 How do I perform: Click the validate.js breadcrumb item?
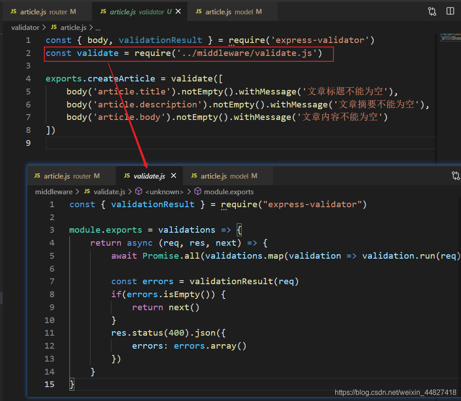point(109,192)
